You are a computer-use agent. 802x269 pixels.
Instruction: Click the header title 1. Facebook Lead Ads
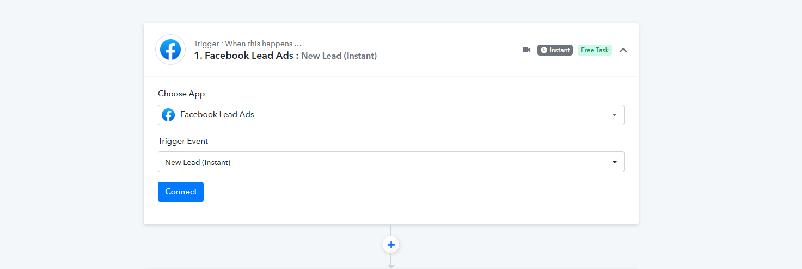[x=246, y=56]
